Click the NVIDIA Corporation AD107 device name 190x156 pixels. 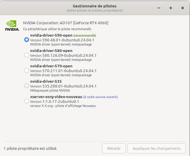[66, 23]
